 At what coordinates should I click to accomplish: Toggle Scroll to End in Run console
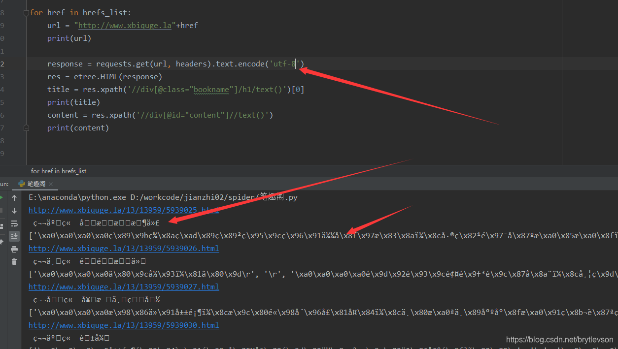tap(14, 236)
